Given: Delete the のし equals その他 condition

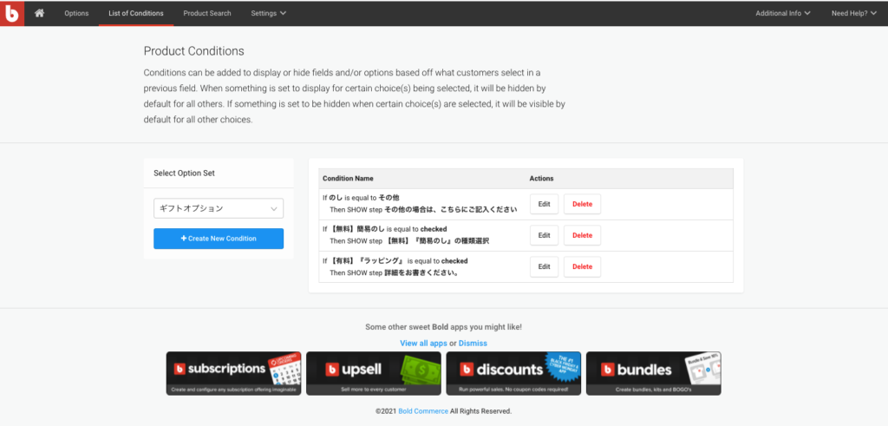Looking at the screenshot, I should tap(582, 204).
